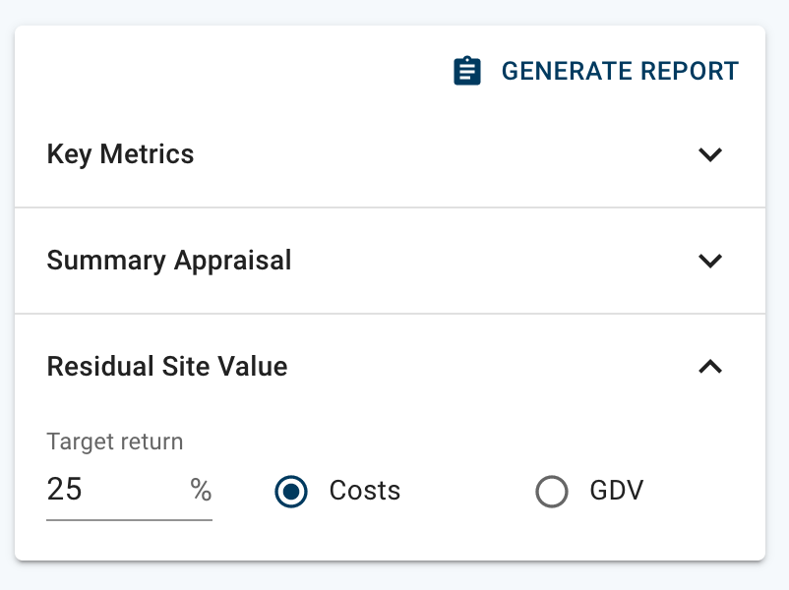
Task: Open the Summary Appraisal section heading
Action: 169,261
